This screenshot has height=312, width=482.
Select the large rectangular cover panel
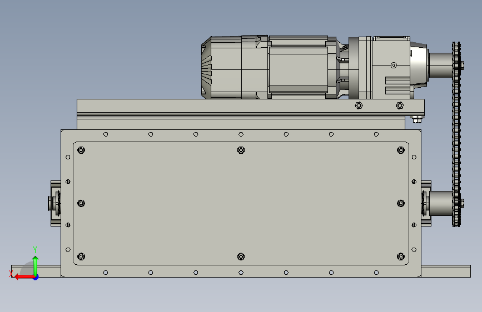point(241,203)
